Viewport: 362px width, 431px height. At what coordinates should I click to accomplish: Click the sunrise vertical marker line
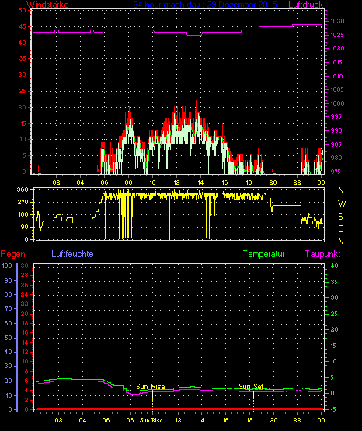tap(152, 401)
